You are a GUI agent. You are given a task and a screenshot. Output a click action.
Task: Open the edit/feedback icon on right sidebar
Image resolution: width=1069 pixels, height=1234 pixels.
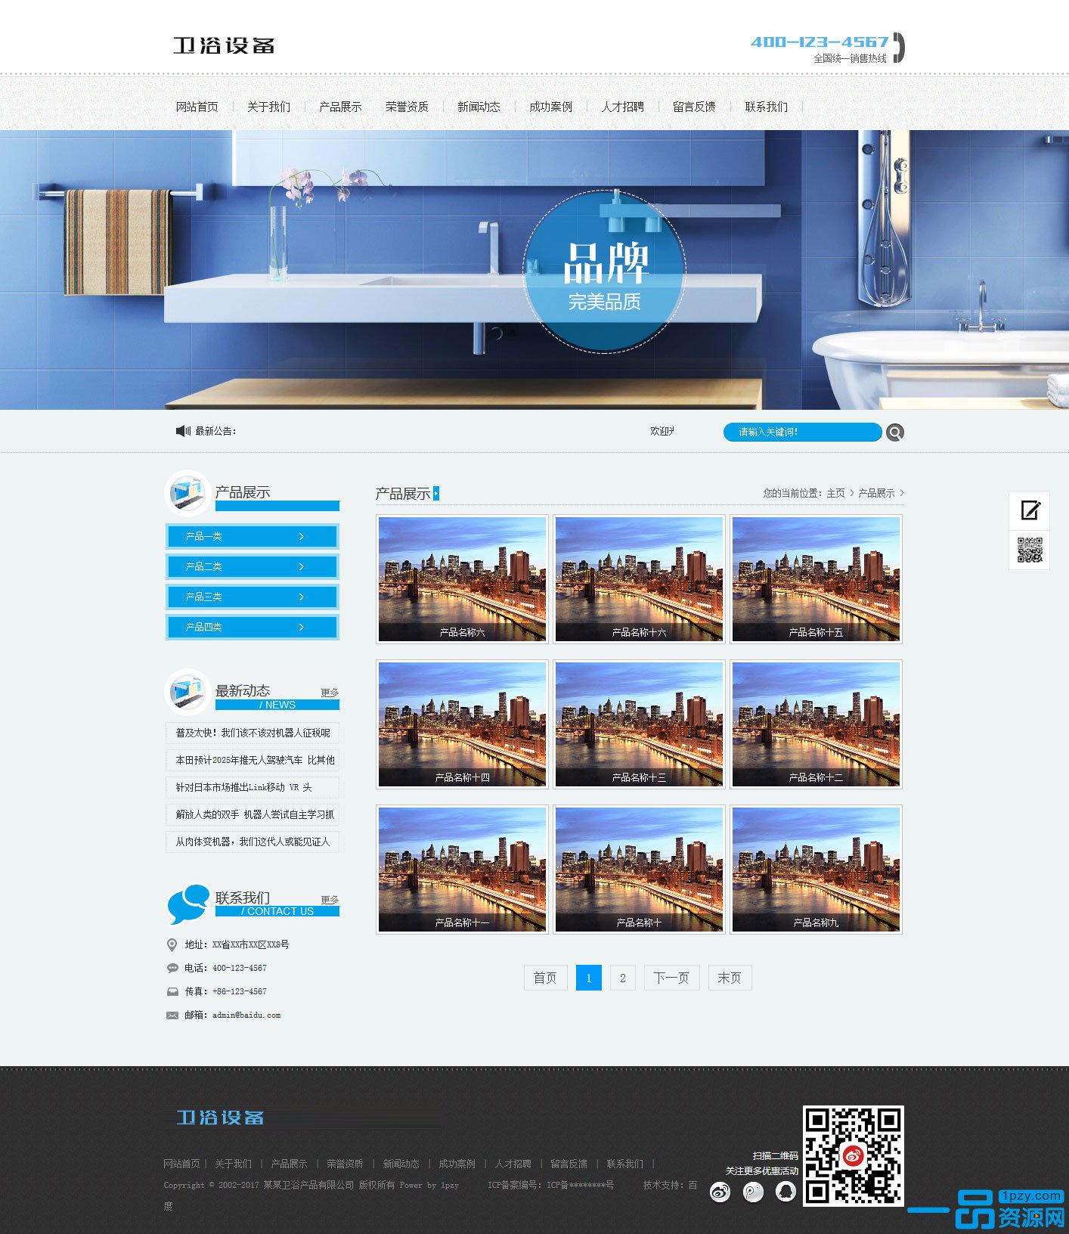tap(1030, 510)
